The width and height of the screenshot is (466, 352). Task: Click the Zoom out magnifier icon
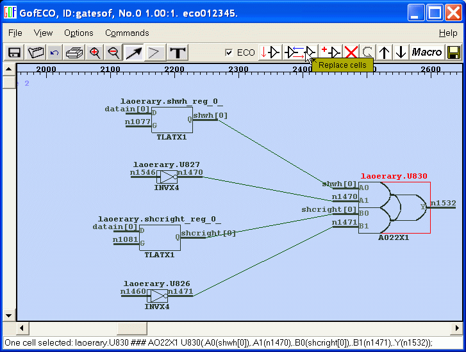113,53
